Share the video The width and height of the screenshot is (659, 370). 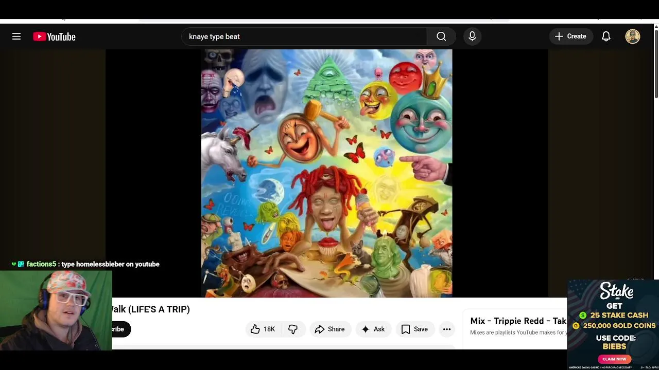click(330, 329)
